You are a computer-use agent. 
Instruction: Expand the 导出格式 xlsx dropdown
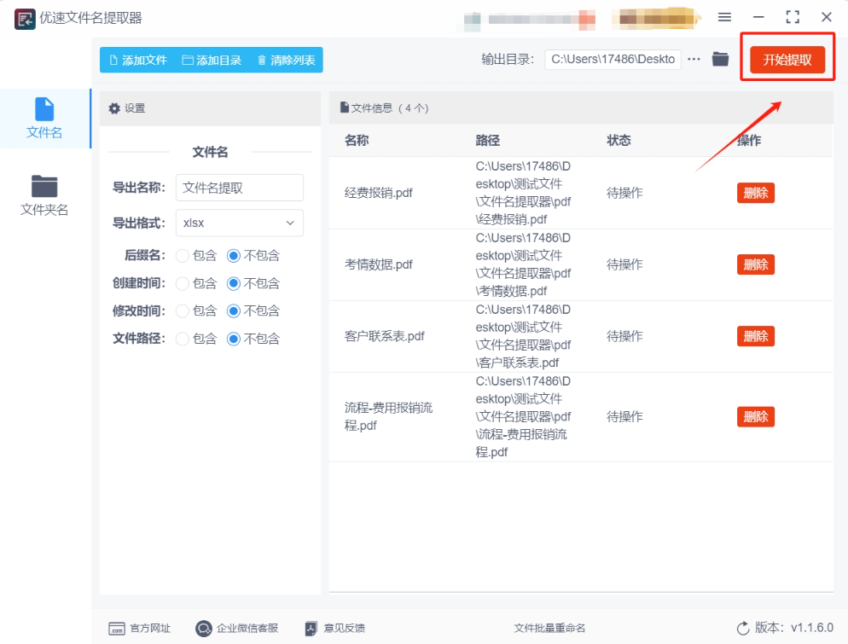click(x=240, y=223)
